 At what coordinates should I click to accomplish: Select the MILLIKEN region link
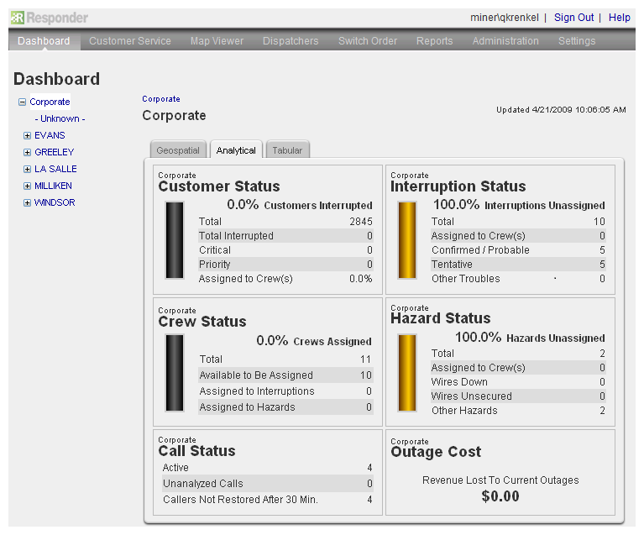pos(54,186)
